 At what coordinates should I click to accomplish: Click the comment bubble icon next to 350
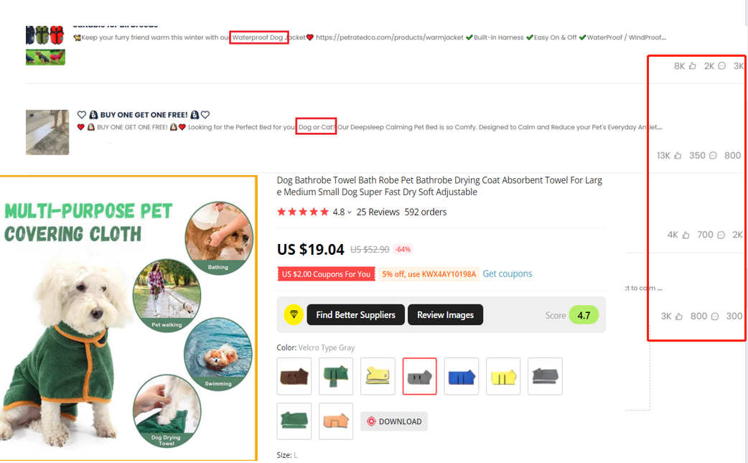coord(713,156)
